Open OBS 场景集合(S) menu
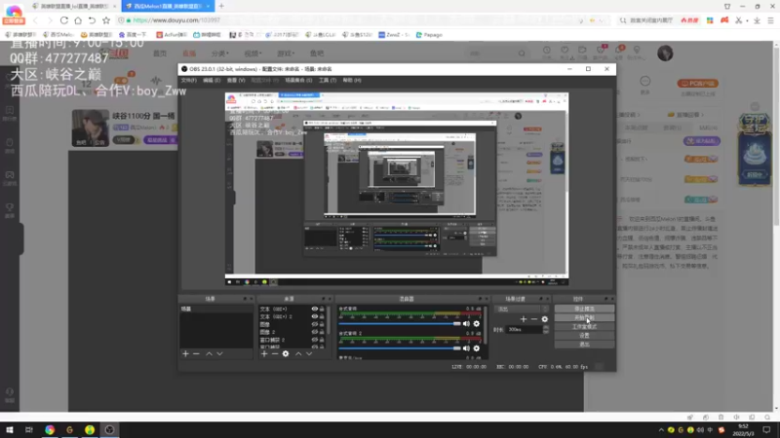The image size is (780, 438). point(298,80)
